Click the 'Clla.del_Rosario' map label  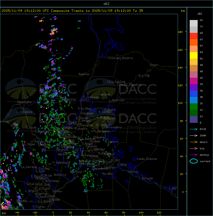coord(121,58)
